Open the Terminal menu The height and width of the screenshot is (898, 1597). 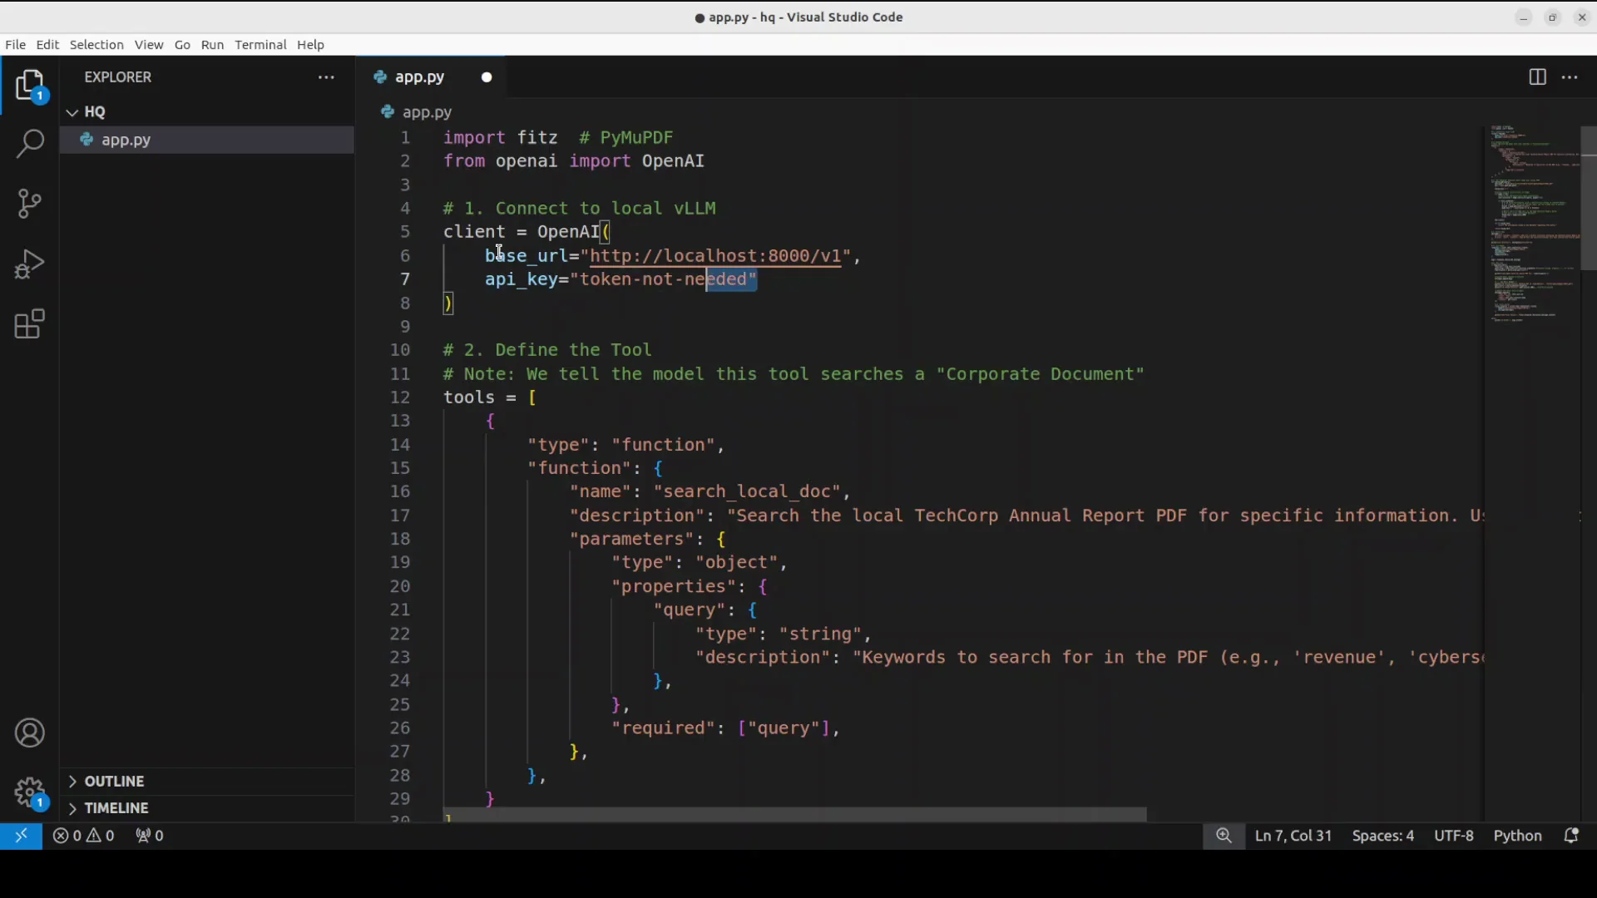point(260,45)
